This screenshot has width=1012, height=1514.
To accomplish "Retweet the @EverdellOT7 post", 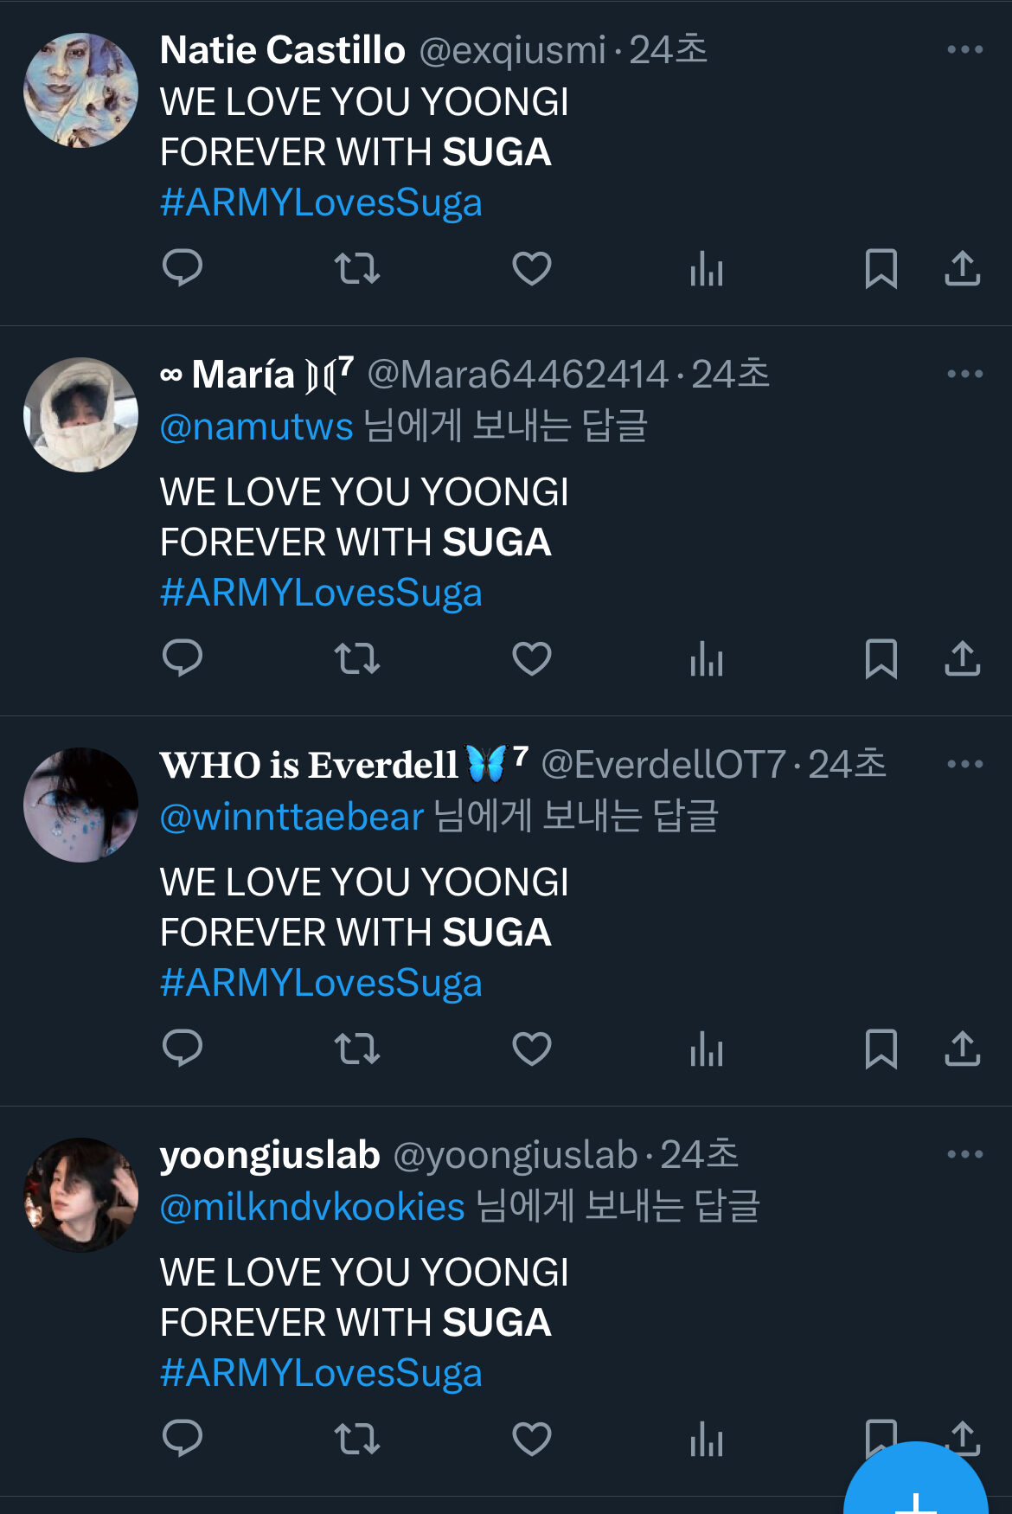I will 357,1049.
